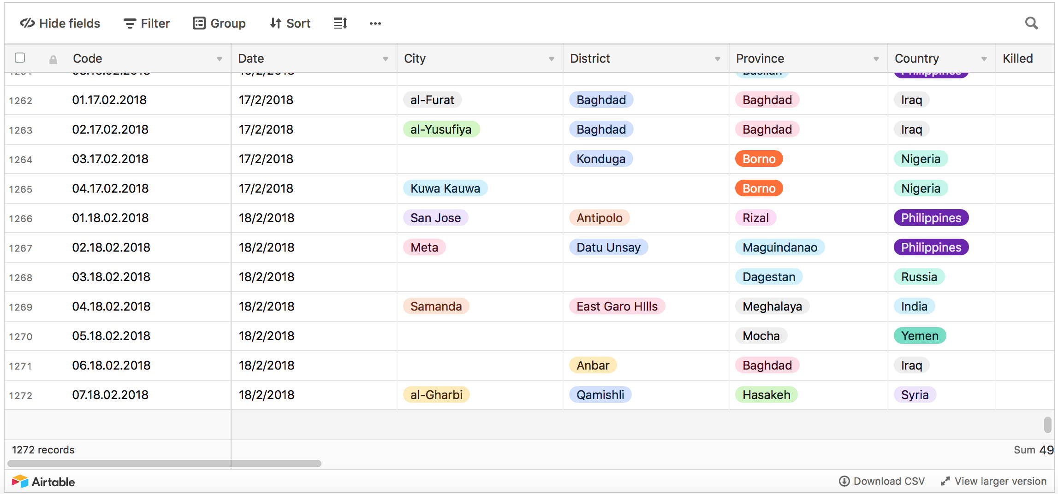This screenshot has height=494, width=1058.
Task: Expand the District column dropdown
Action: click(x=718, y=59)
